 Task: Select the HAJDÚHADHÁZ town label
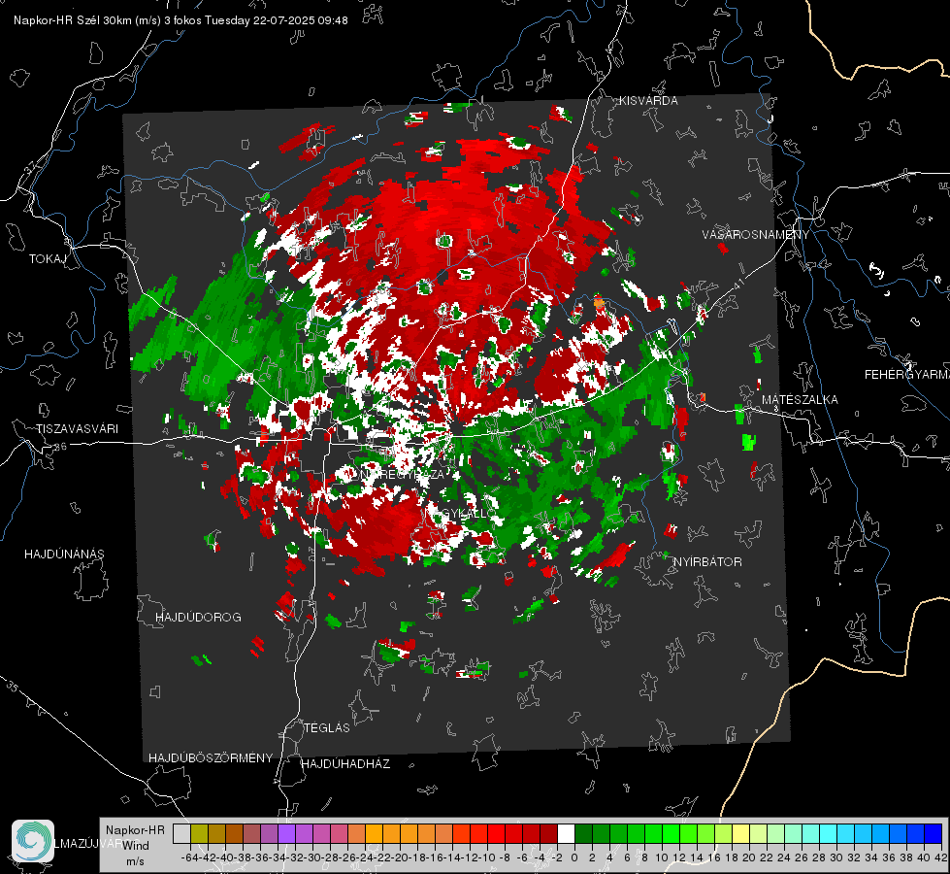click(x=345, y=764)
